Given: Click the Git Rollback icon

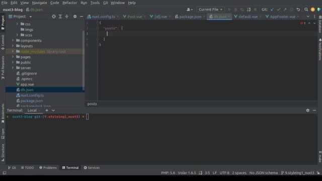Looking at the screenshot, I should pyautogui.click(x=298, y=10).
